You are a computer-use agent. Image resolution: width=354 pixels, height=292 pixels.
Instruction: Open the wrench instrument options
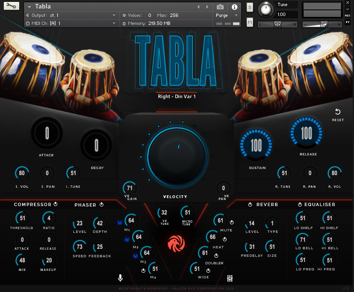11,7
